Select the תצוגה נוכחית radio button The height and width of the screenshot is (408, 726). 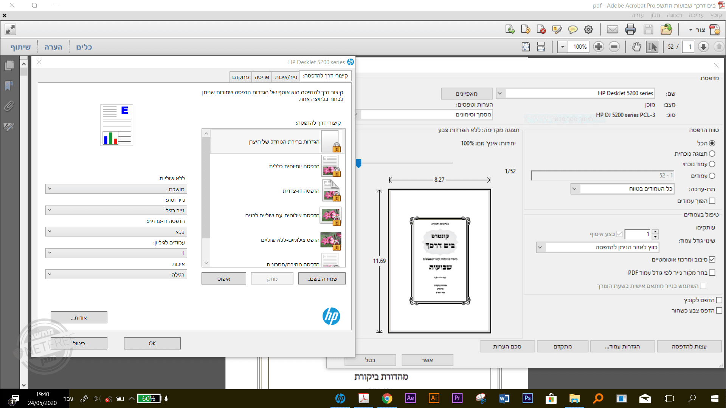[x=712, y=154]
